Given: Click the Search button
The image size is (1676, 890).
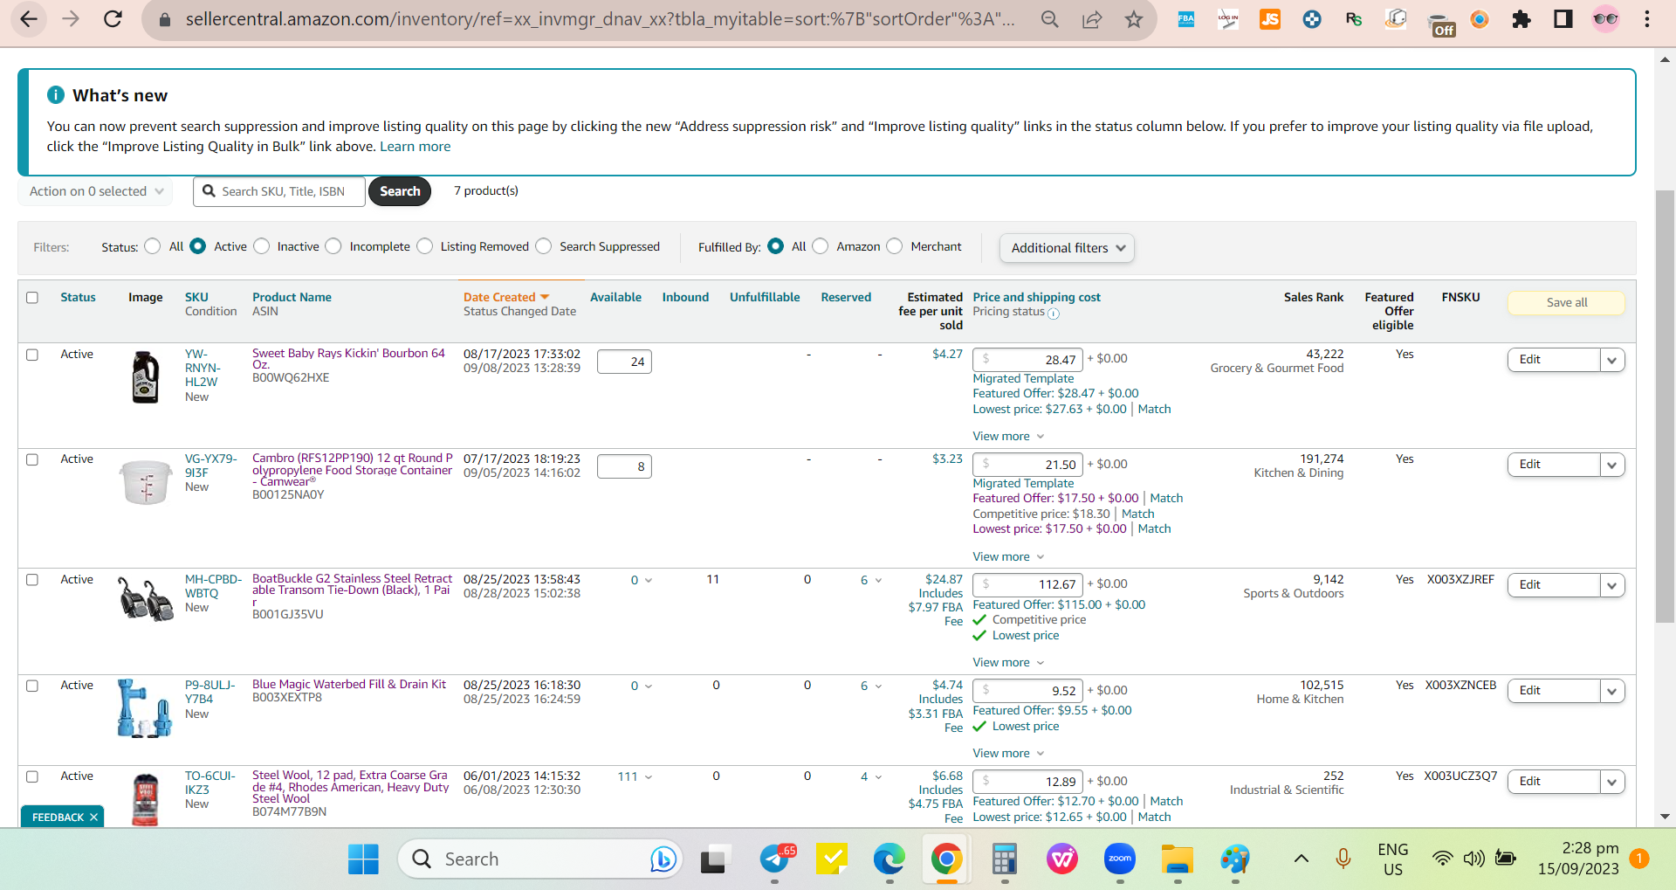Looking at the screenshot, I should 400,191.
